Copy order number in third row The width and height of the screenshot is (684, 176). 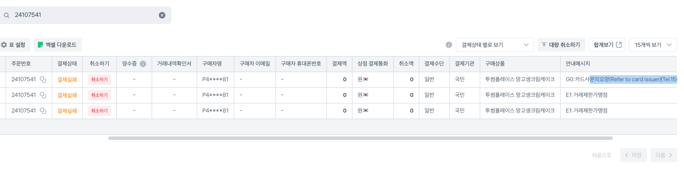(x=43, y=111)
